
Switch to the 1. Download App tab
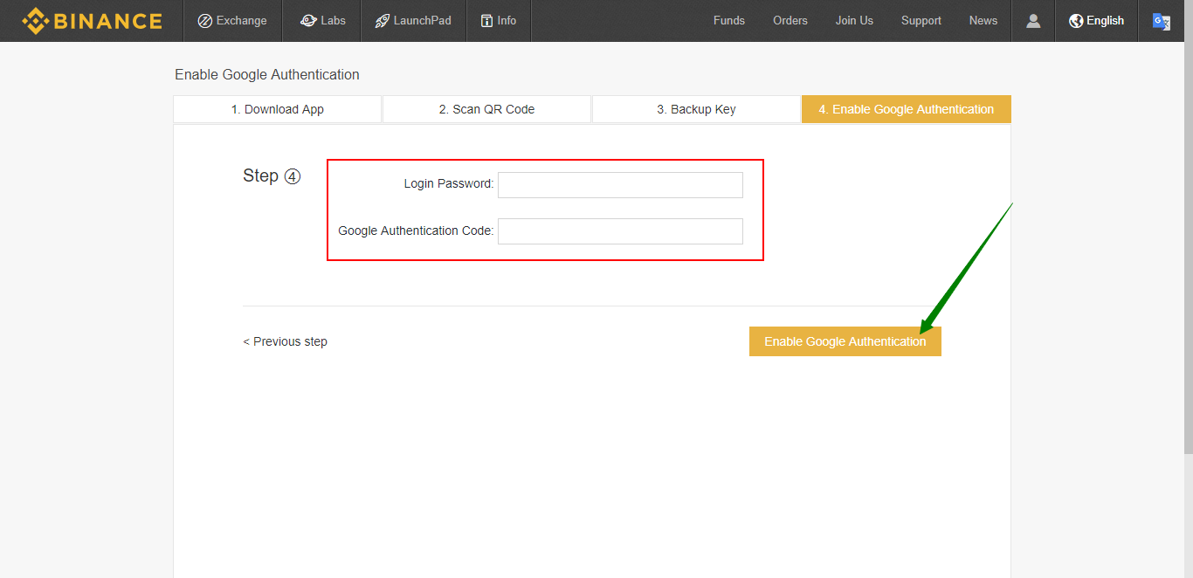coord(278,109)
